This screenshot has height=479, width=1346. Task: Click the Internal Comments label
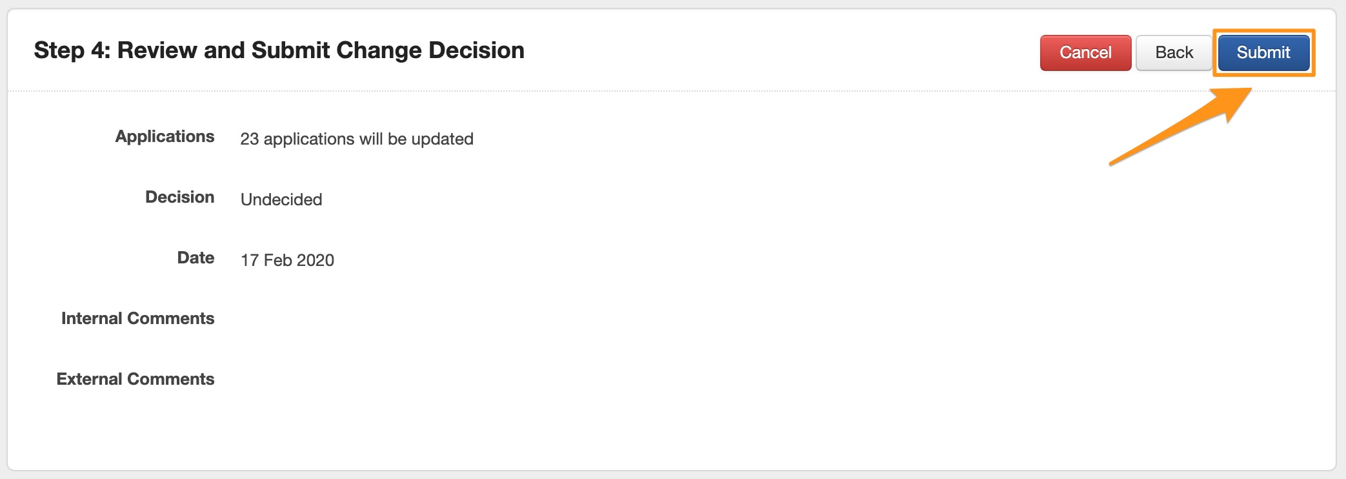[137, 318]
